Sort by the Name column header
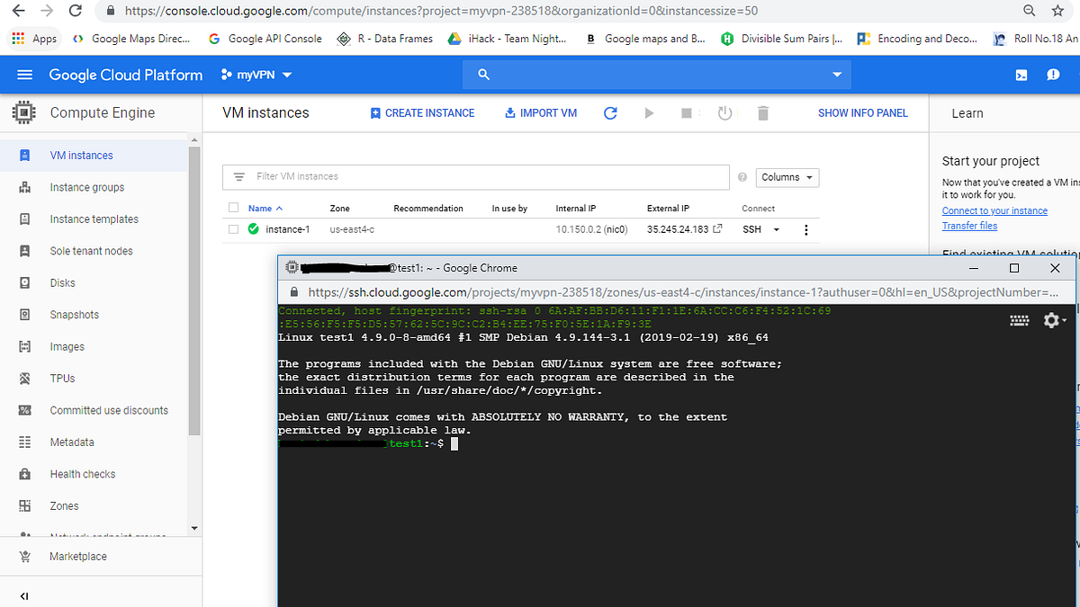 coord(265,208)
